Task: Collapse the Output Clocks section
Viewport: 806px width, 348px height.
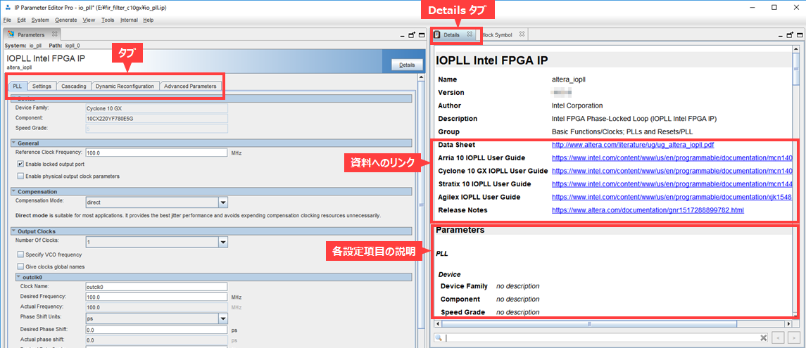Action: click(x=14, y=231)
